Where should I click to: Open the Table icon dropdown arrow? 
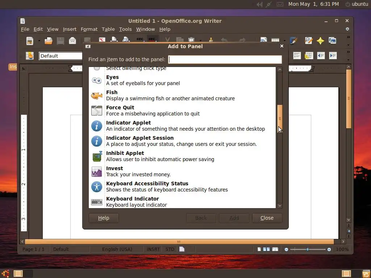coord(284,41)
